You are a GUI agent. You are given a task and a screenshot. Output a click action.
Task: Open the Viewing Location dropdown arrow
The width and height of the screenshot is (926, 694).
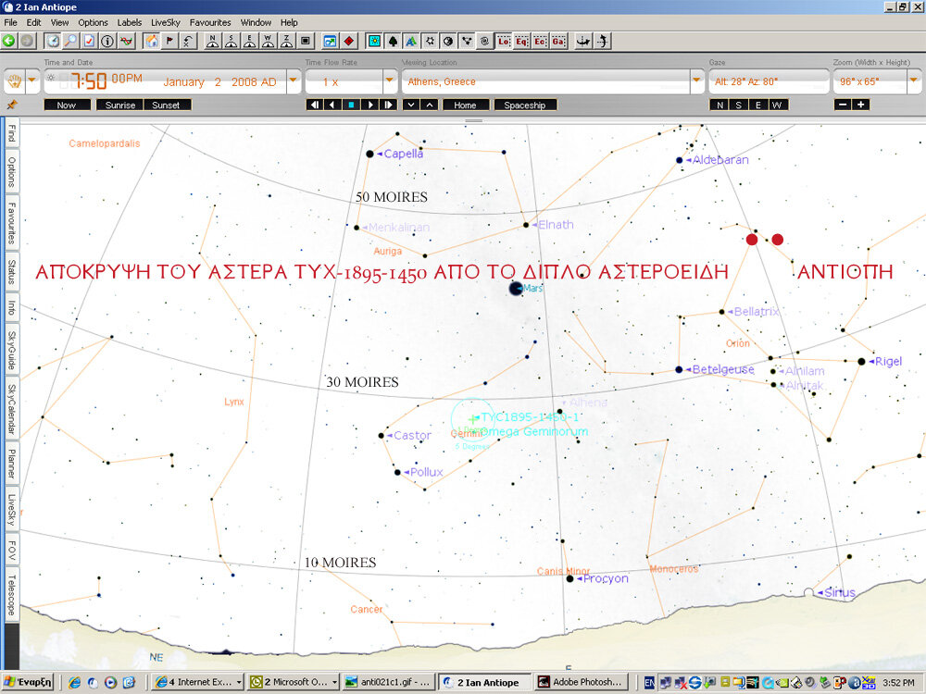[697, 81]
